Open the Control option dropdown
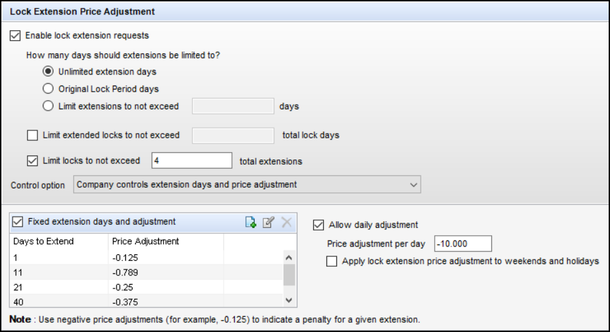 tap(247, 184)
